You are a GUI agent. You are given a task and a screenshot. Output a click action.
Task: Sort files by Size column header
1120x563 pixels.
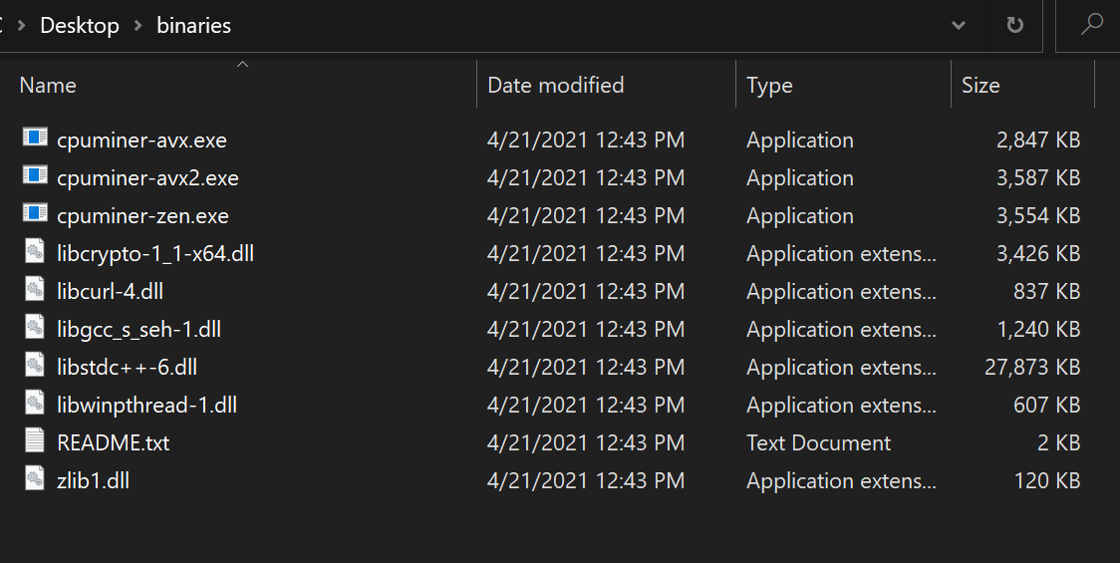(980, 86)
